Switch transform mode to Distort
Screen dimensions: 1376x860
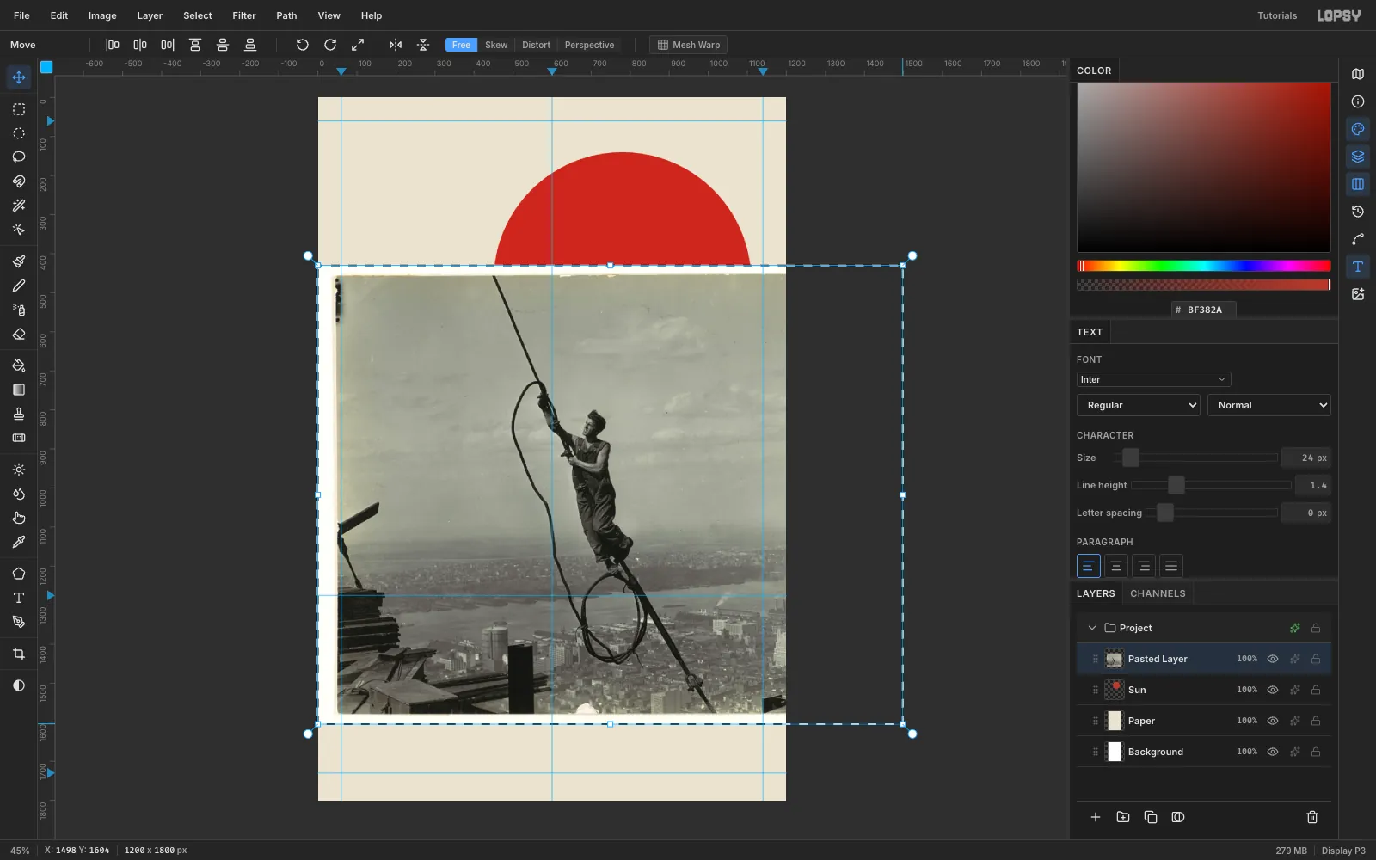tap(536, 45)
